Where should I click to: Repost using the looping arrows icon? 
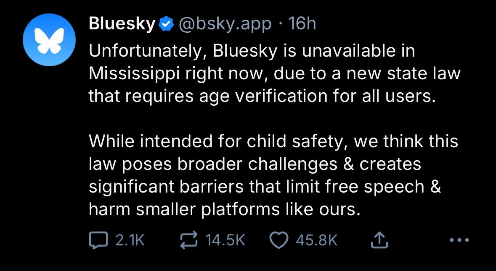[x=189, y=240]
